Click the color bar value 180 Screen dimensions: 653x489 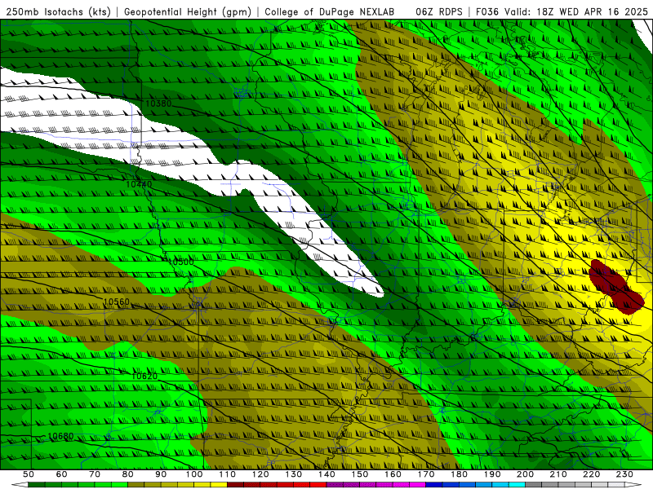point(459,474)
